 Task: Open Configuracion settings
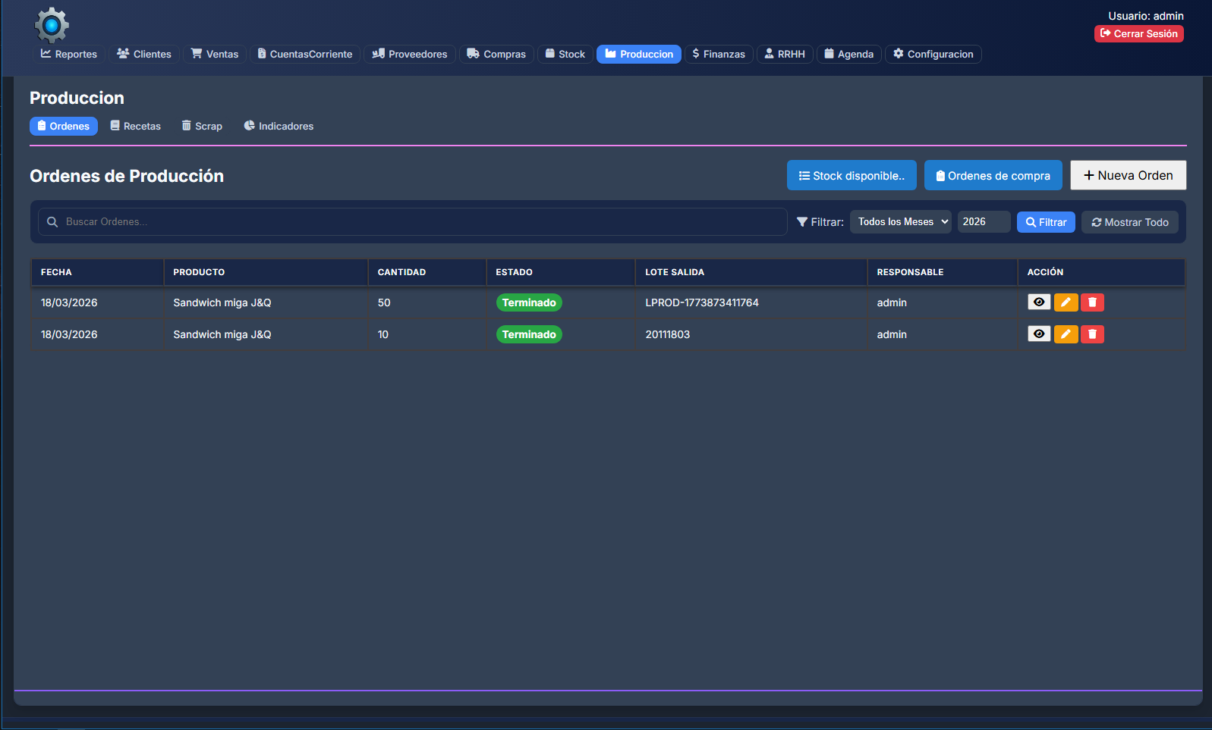coord(933,54)
